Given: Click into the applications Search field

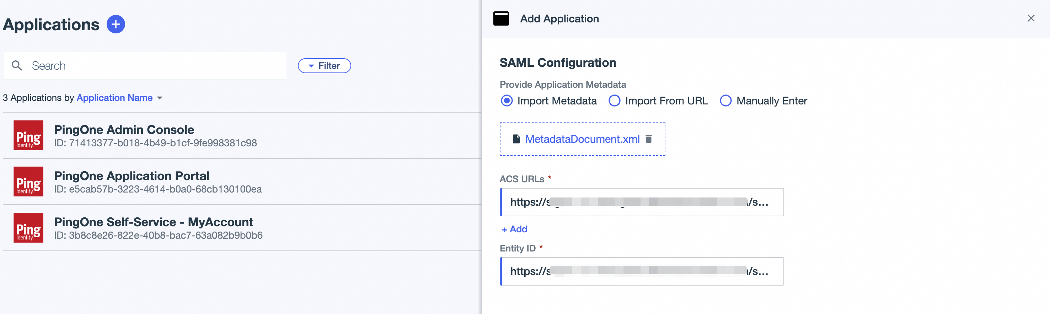Looking at the screenshot, I should (155, 66).
